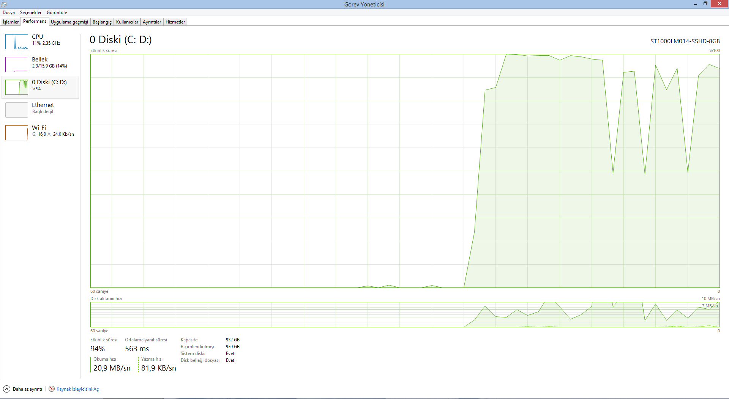Restore down the Görev Yöneticisi window
The image size is (729, 399).
705,4
